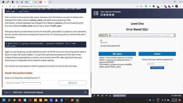Click the minus icon in machine bar
183x103 pixels.
click(x=106, y=96)
